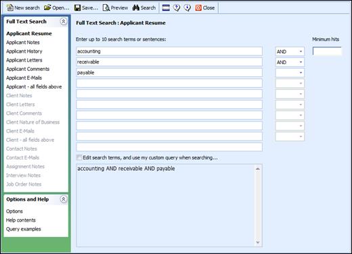The image size is (352, 254).
Task: Click the tenth, last search term field
Action: coord(169,147)
